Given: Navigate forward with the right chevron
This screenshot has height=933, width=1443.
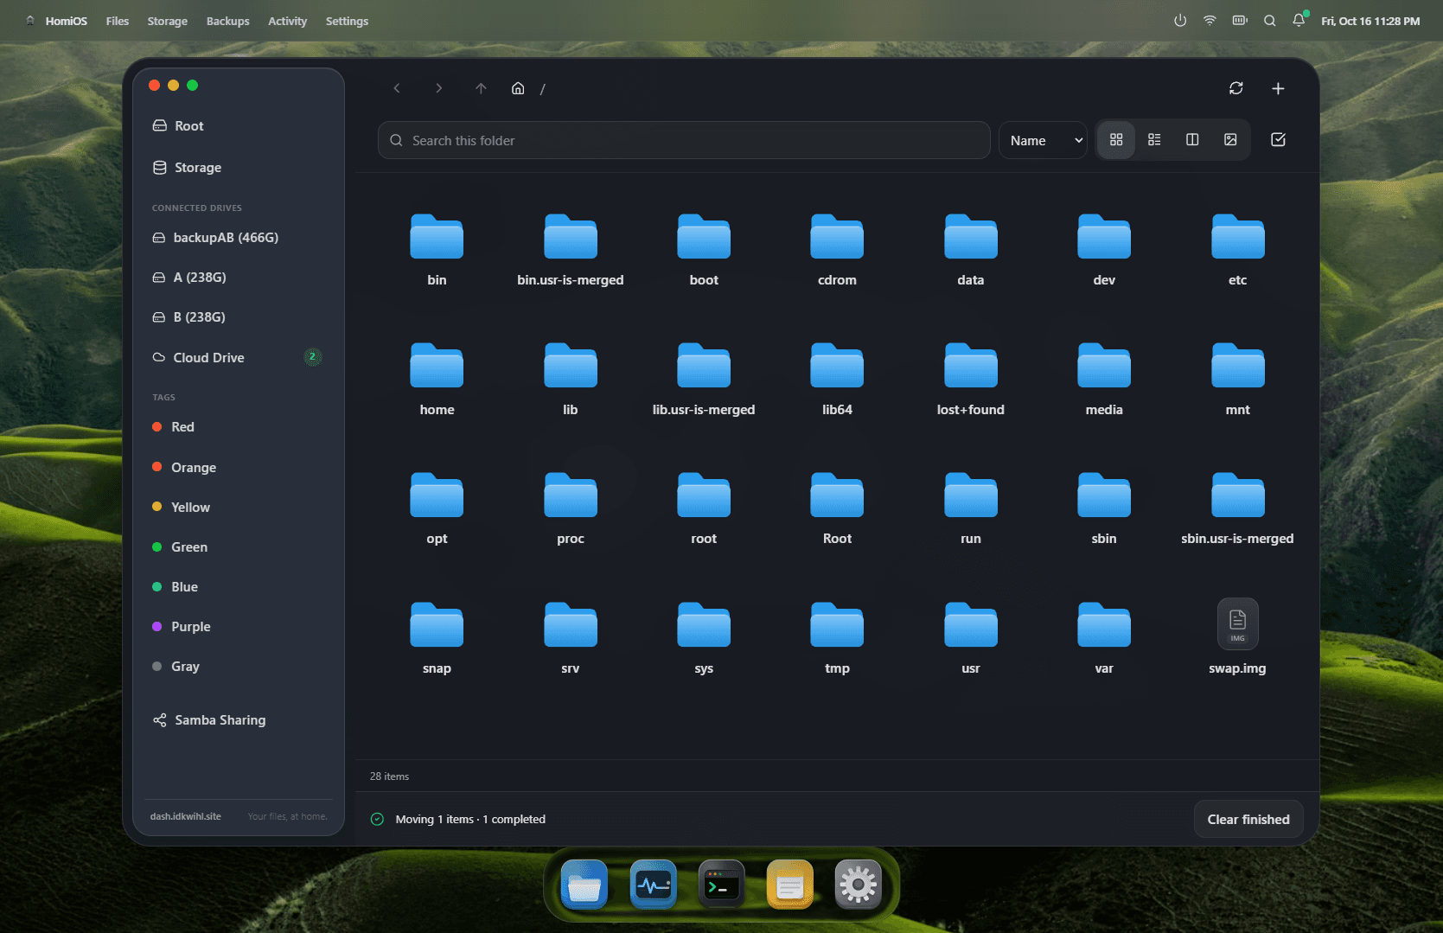Looking at the screenshot, I should click(x=438, y=88).
